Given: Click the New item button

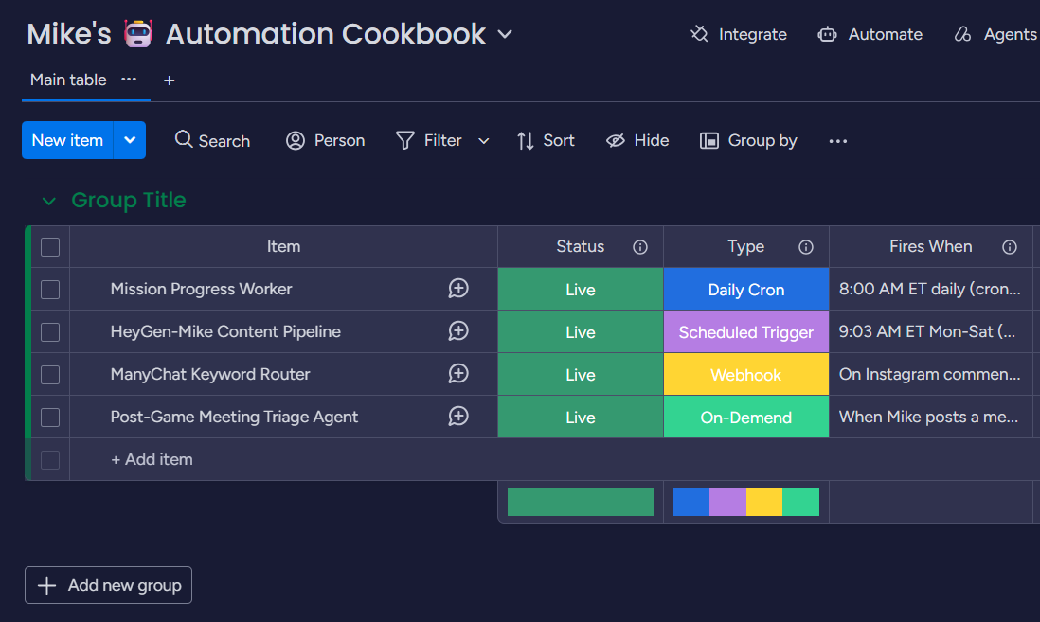Looking at the screenshot, I should (67, 140).
